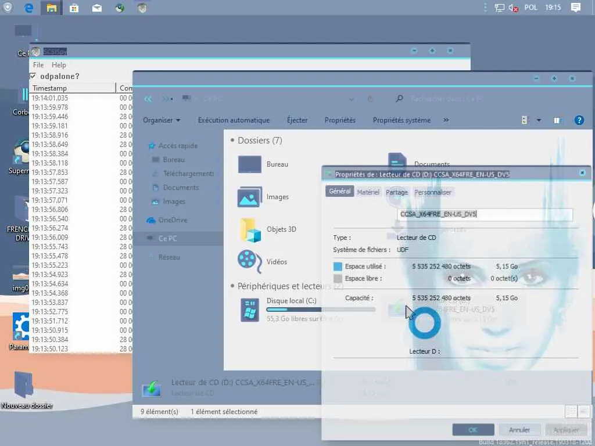The height and width of the screenshot is (446, 595).
Task: Select Documents in navigation pane
Action: (x=181, y=188)
